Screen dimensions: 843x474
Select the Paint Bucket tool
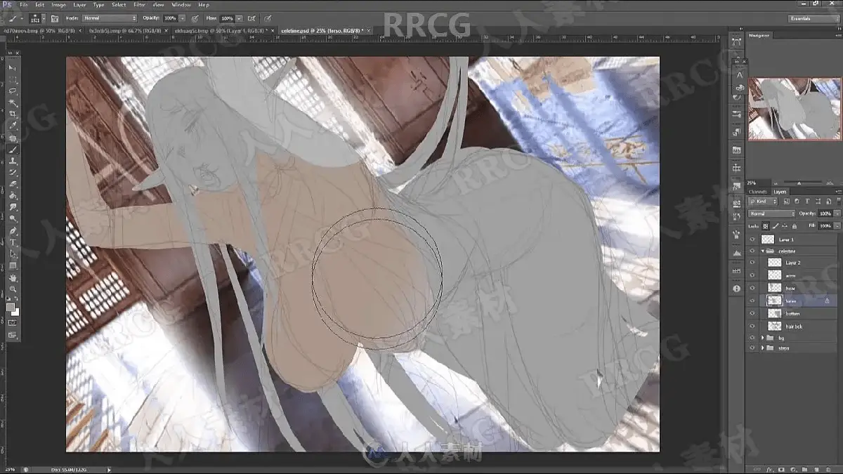[12, 195]
